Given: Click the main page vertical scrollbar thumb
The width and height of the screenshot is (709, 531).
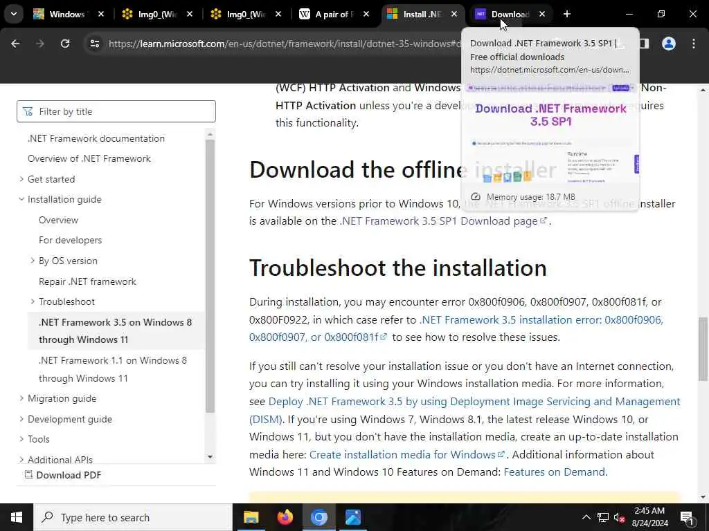Looking at the screenshot, I should tap(703, 348).
